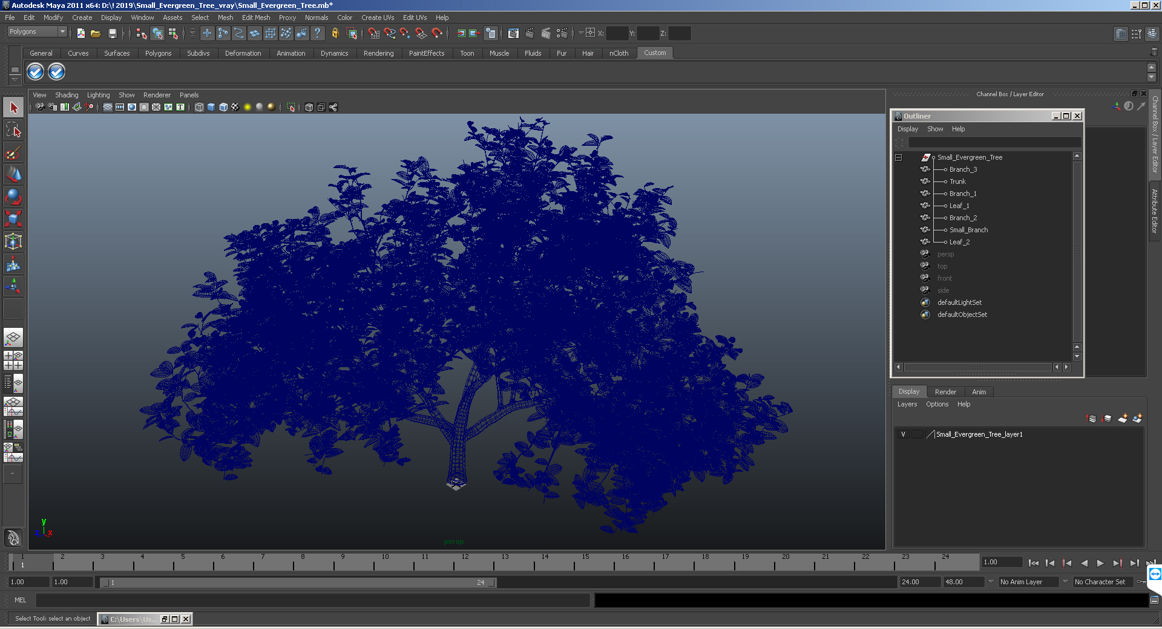
Task: Select the Lasso tool in the toolbox
Action: tap(13, 130)
